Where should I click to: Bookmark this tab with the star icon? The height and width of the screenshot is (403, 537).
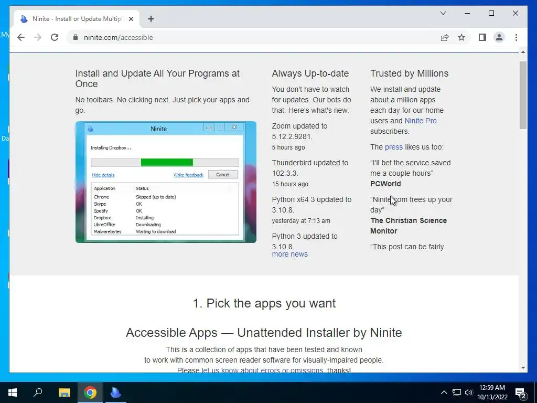click(461, 37)
